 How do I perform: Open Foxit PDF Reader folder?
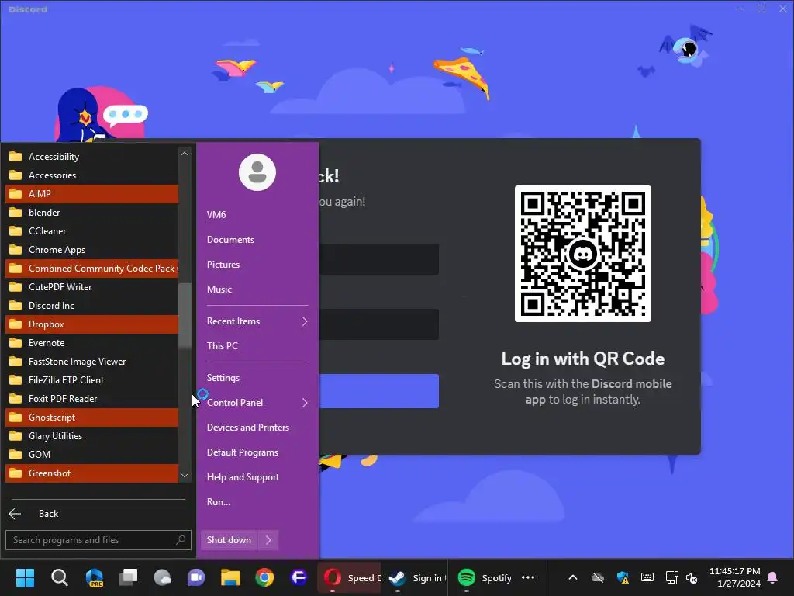click(x=91, y=399)
